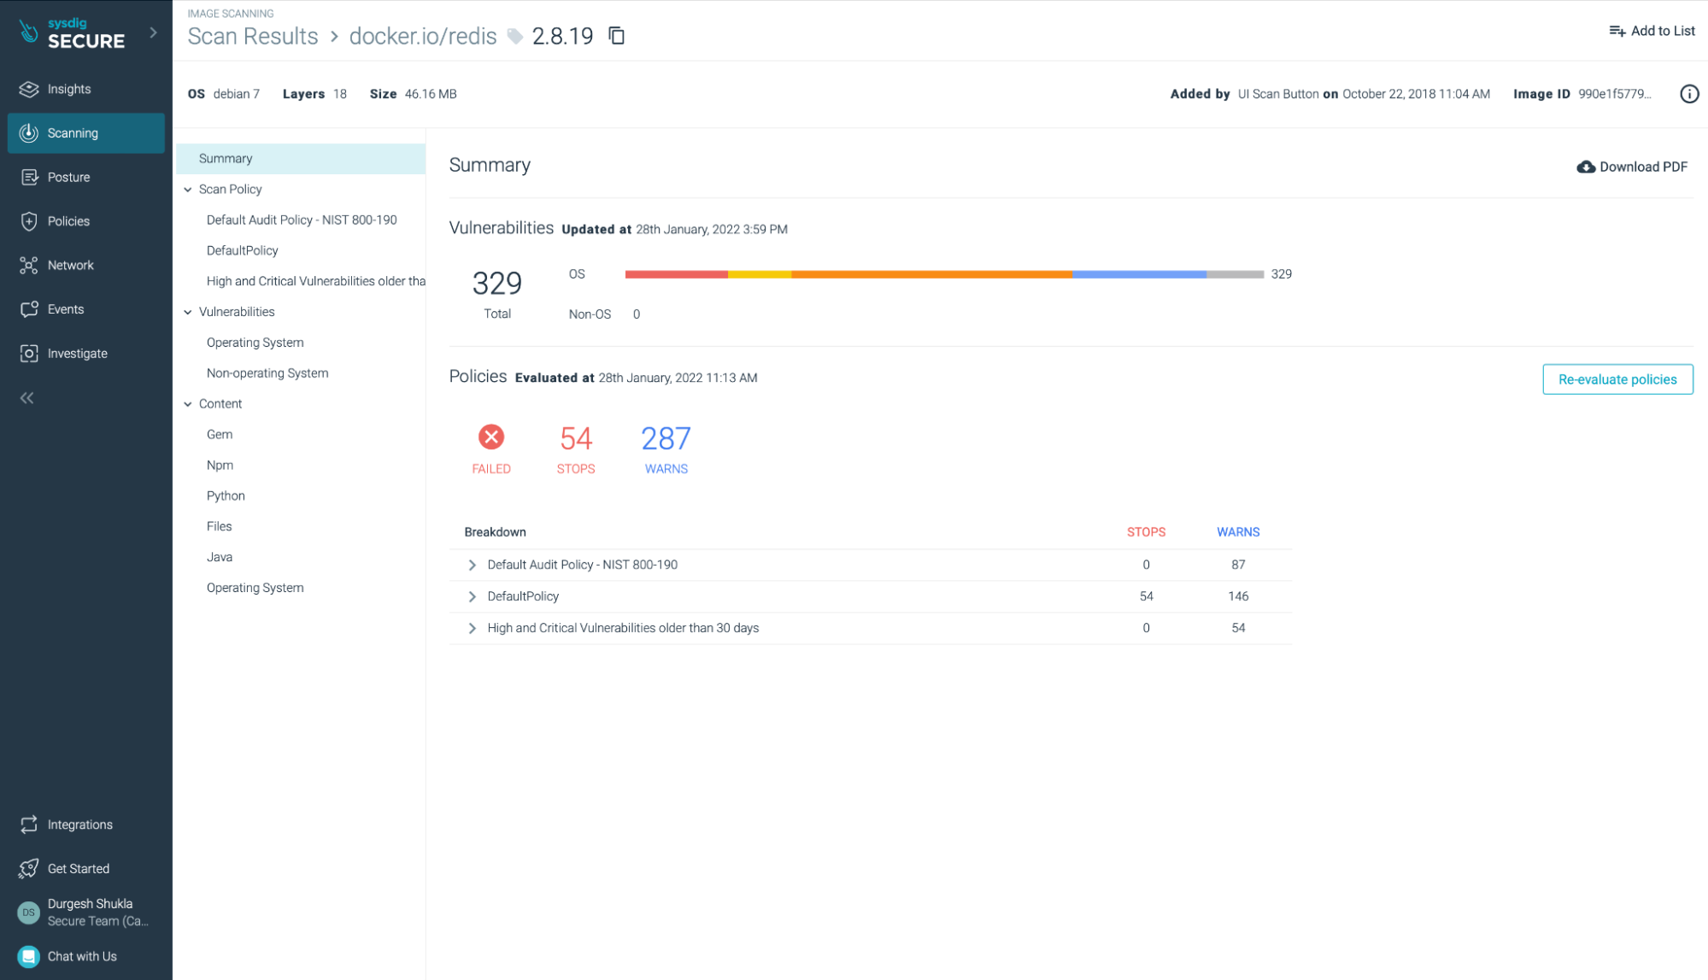Select Python under Content
This screenshot has width=1708, height=980.
pos(226,496)
